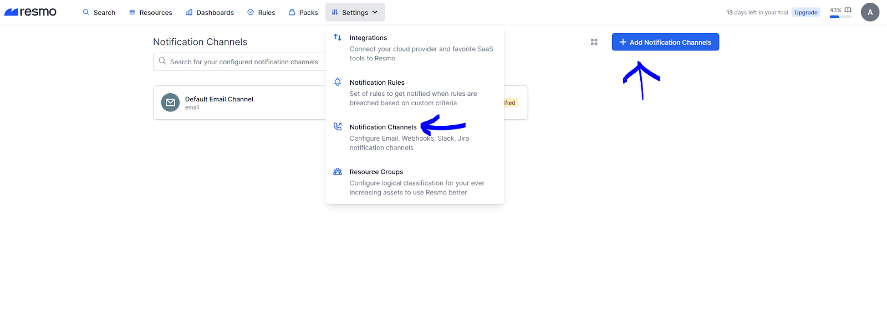Open the Dashboards section
The width and height of the screenshot is (887, 318).
(x=210, y=12)
